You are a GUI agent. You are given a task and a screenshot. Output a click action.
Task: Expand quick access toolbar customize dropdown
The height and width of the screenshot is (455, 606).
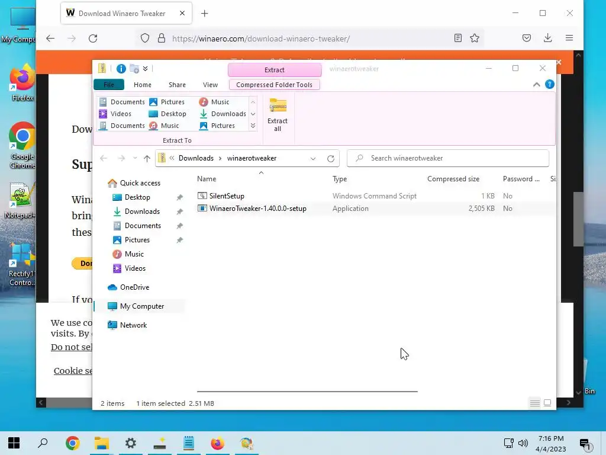pyautogui.click(x=146, y=69)
